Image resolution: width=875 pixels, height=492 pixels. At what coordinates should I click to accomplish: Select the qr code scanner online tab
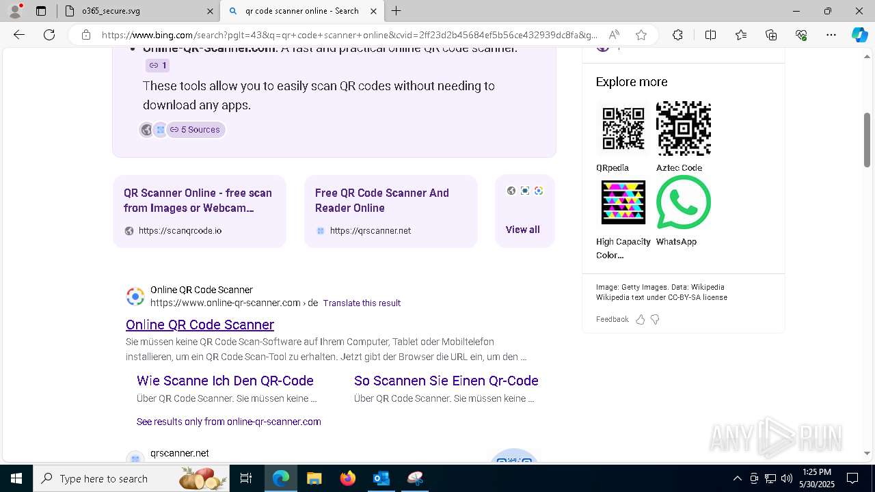click(302, 11)
